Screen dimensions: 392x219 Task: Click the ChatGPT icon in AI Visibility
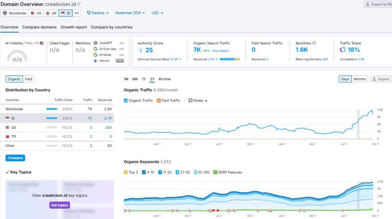[x=95, y=43]
